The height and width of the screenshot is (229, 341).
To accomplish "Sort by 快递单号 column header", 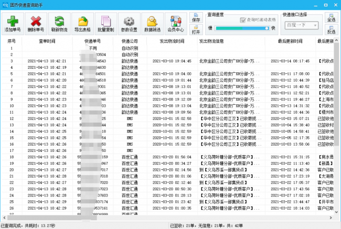I will click(93, 41).
